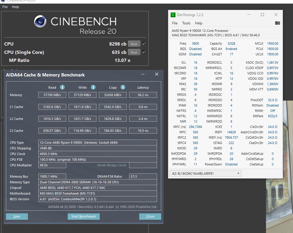Click the ProcODT value 32.0 Ω

273,100
